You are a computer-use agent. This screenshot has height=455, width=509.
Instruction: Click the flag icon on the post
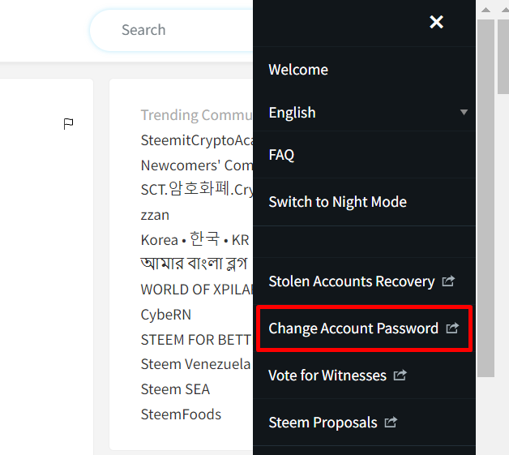pyautogui.click(x=69, y=123)
